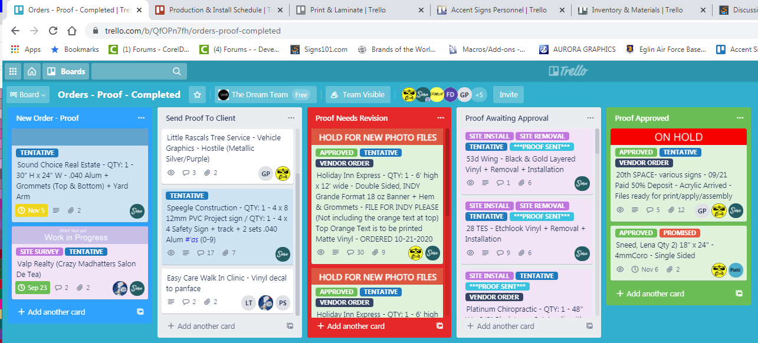Create from template in Proof Awaiting Approval list

click(590, 326)
